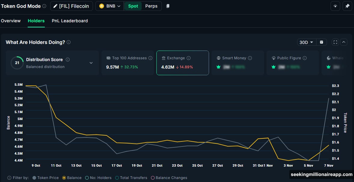354x182 pixels.
Task: Click the copy icon beside Perps tab
Action: (x=168, y=6)
